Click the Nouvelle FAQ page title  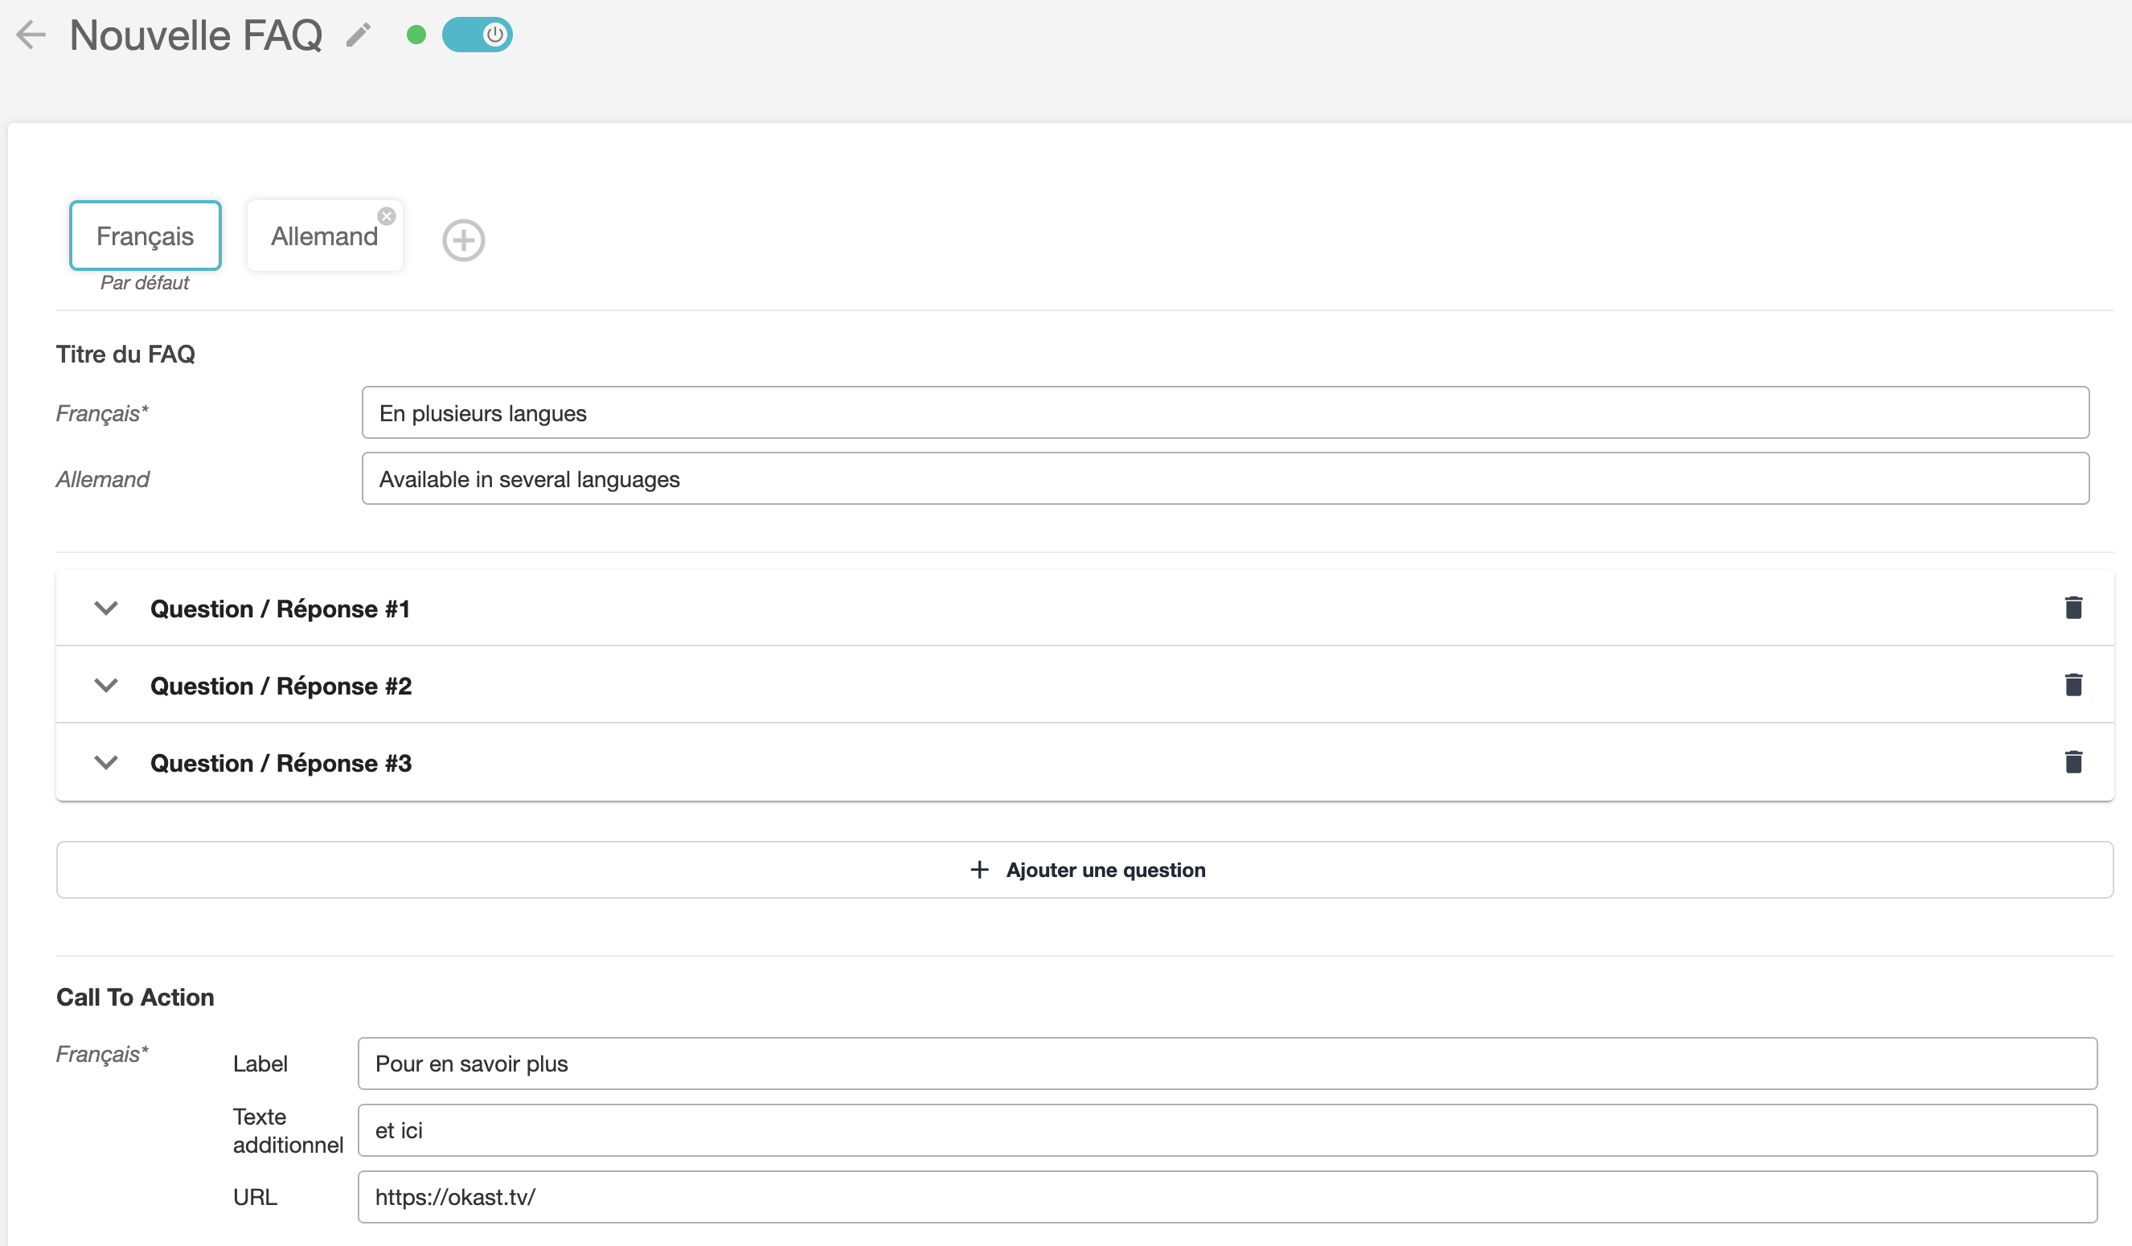pyautogui.click(x=195, y=35)
